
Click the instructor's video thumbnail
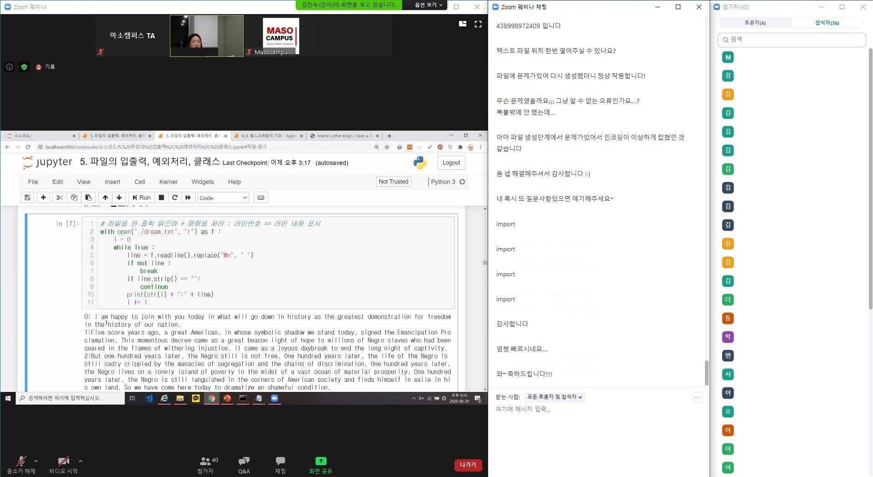click(206, 36)
